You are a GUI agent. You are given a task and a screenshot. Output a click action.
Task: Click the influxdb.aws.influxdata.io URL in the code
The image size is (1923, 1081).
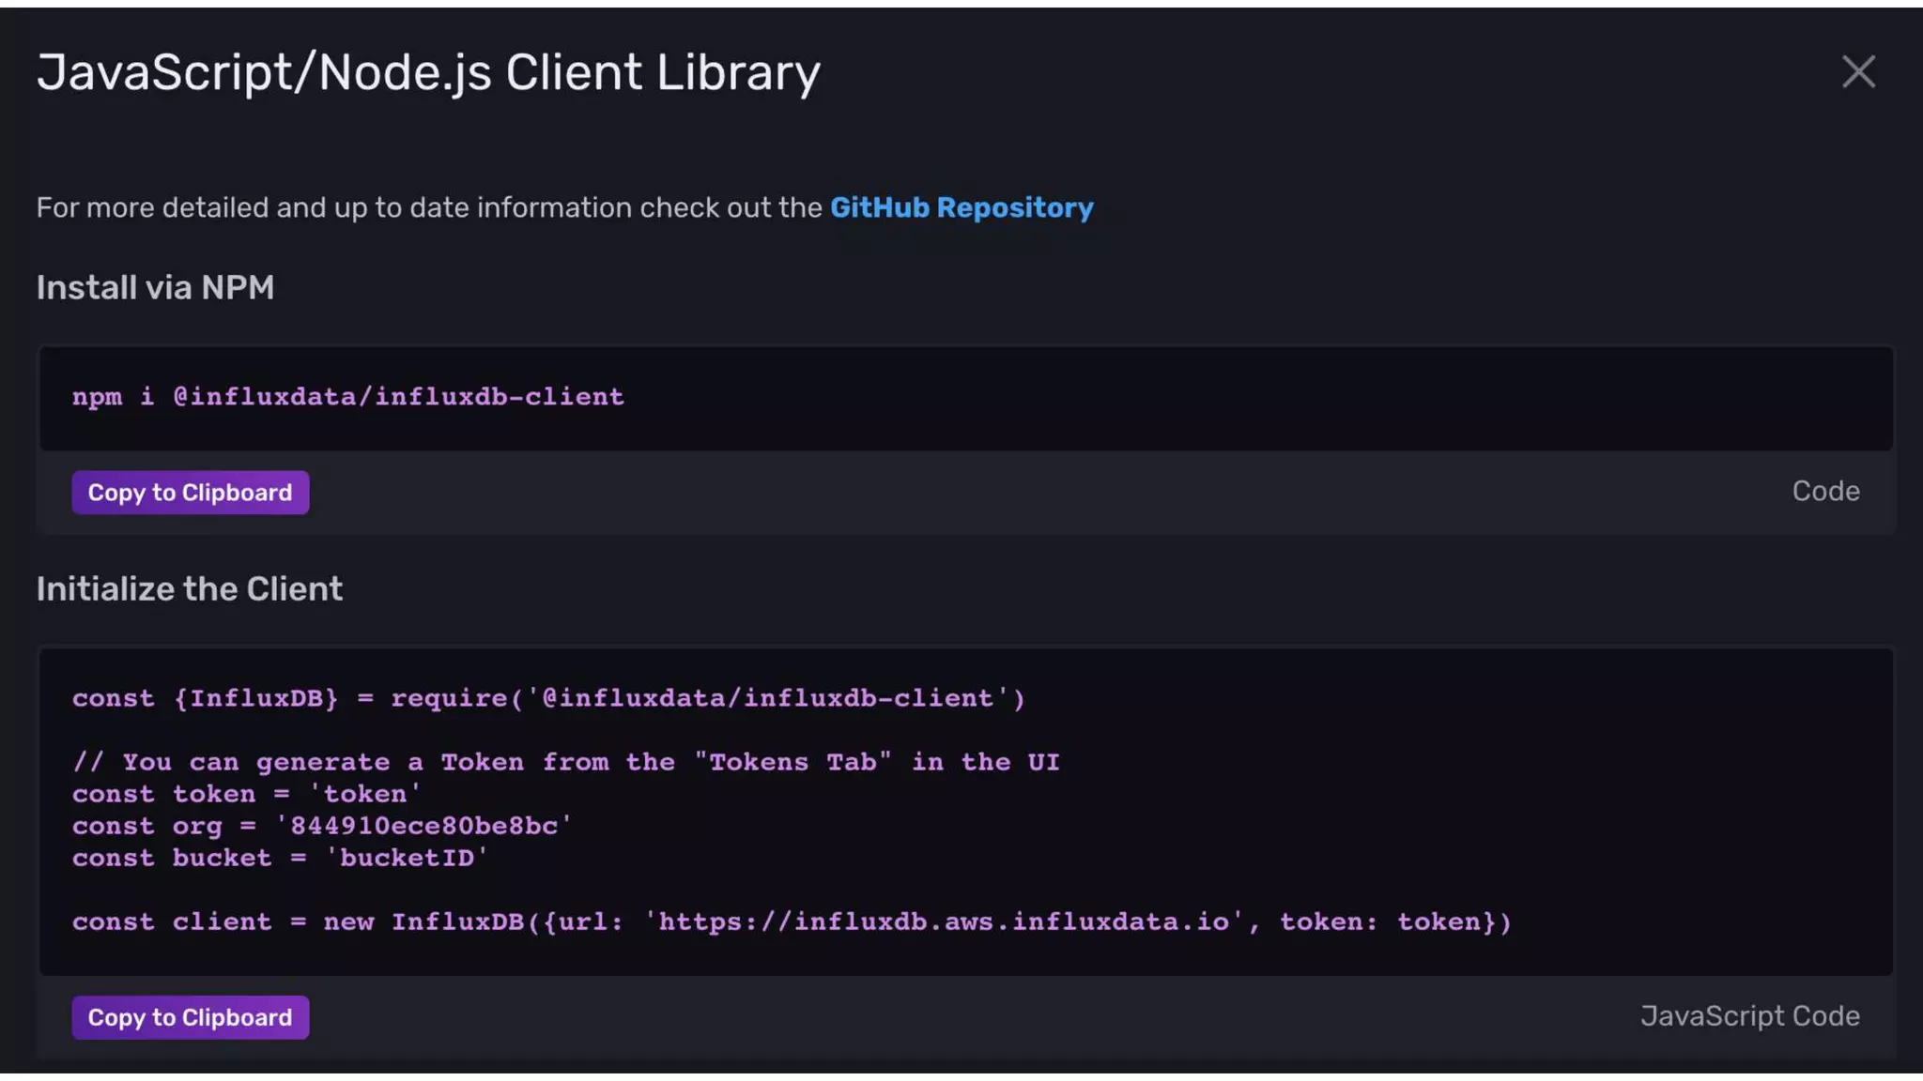944,921
